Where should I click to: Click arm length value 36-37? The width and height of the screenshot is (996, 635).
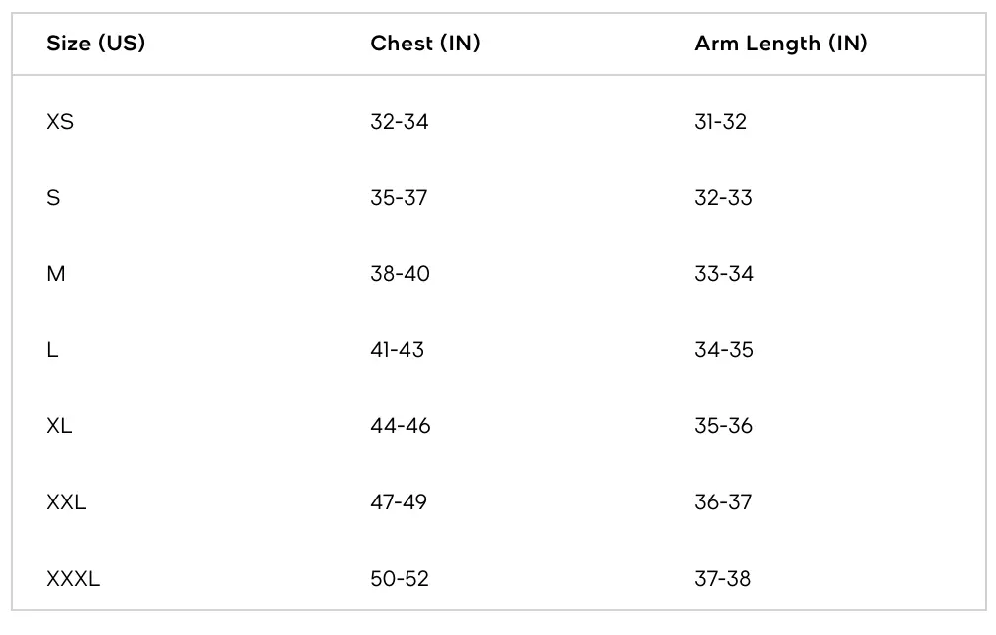coord(723,502)
